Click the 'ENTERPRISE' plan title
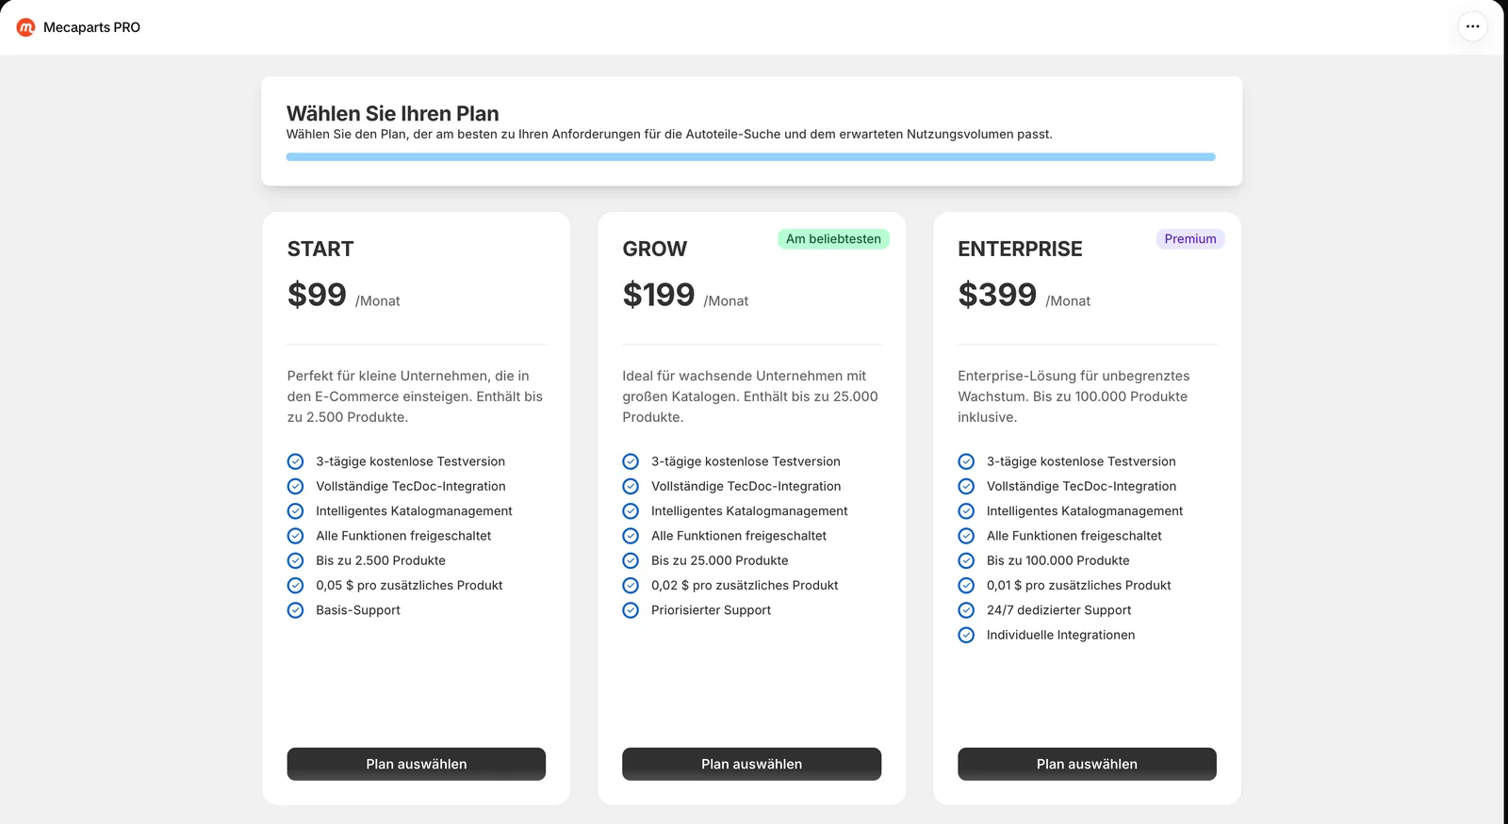The image size is (1508, 824). [1020, 250]
